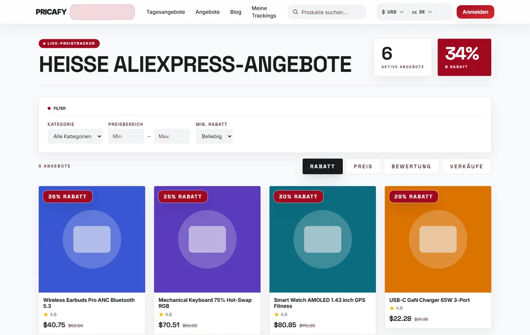This screenshot has width=530, height=335.
Task: Click the star rating on Mechanical Keyboard
Action: coord(165,315)
